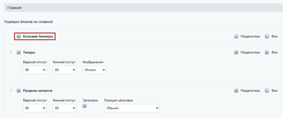The image size is (283, 118).
Task: Click the Главная section header
Action: [x=144, y=8]
